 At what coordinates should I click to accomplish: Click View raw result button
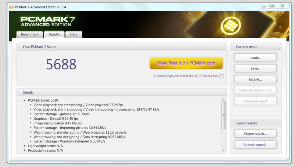(255, 101)
